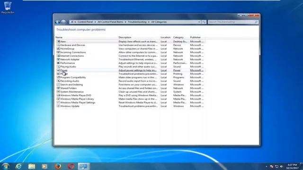The image size is (303, 170).
Task: Open the Windows Update troubleshooter icon
Action: click(58, 106)
